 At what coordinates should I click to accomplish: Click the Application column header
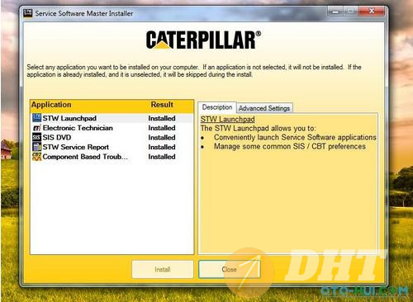coord(51,105)
